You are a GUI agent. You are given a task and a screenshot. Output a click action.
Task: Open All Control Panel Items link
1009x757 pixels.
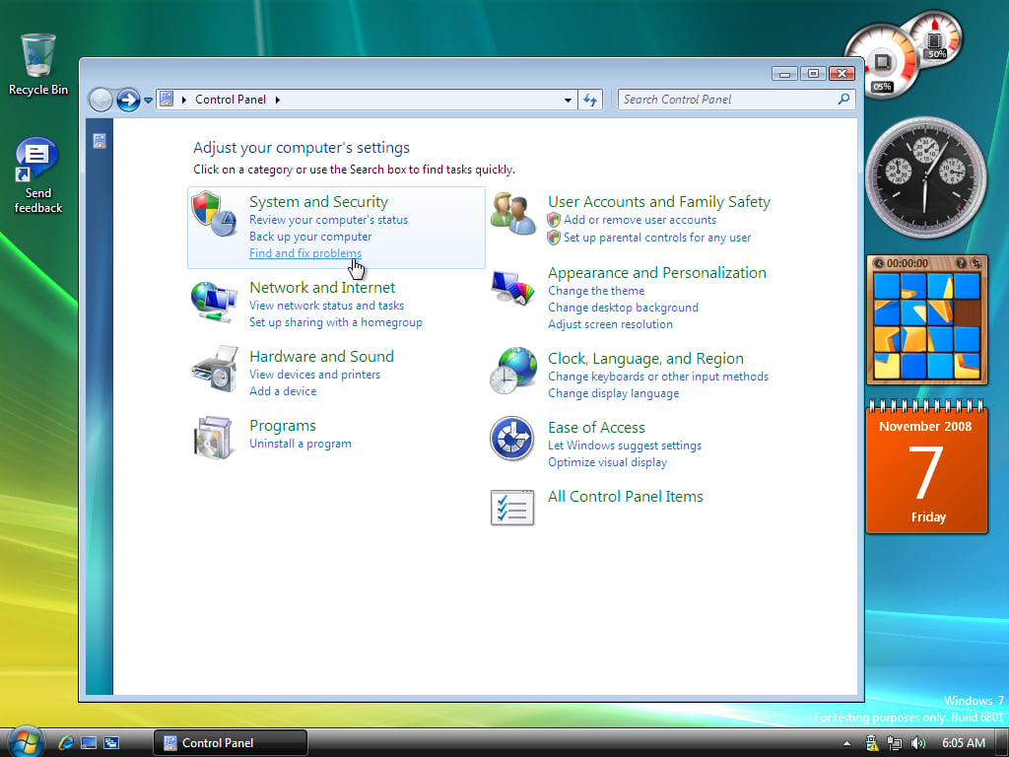tap(626, 497)
